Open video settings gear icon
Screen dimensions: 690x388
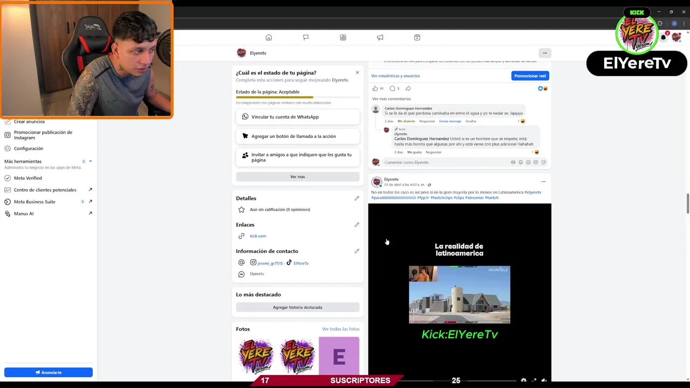(523, 380)
